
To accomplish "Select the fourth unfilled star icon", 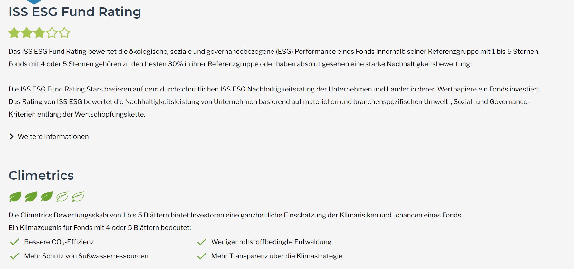I will (52, 33).
